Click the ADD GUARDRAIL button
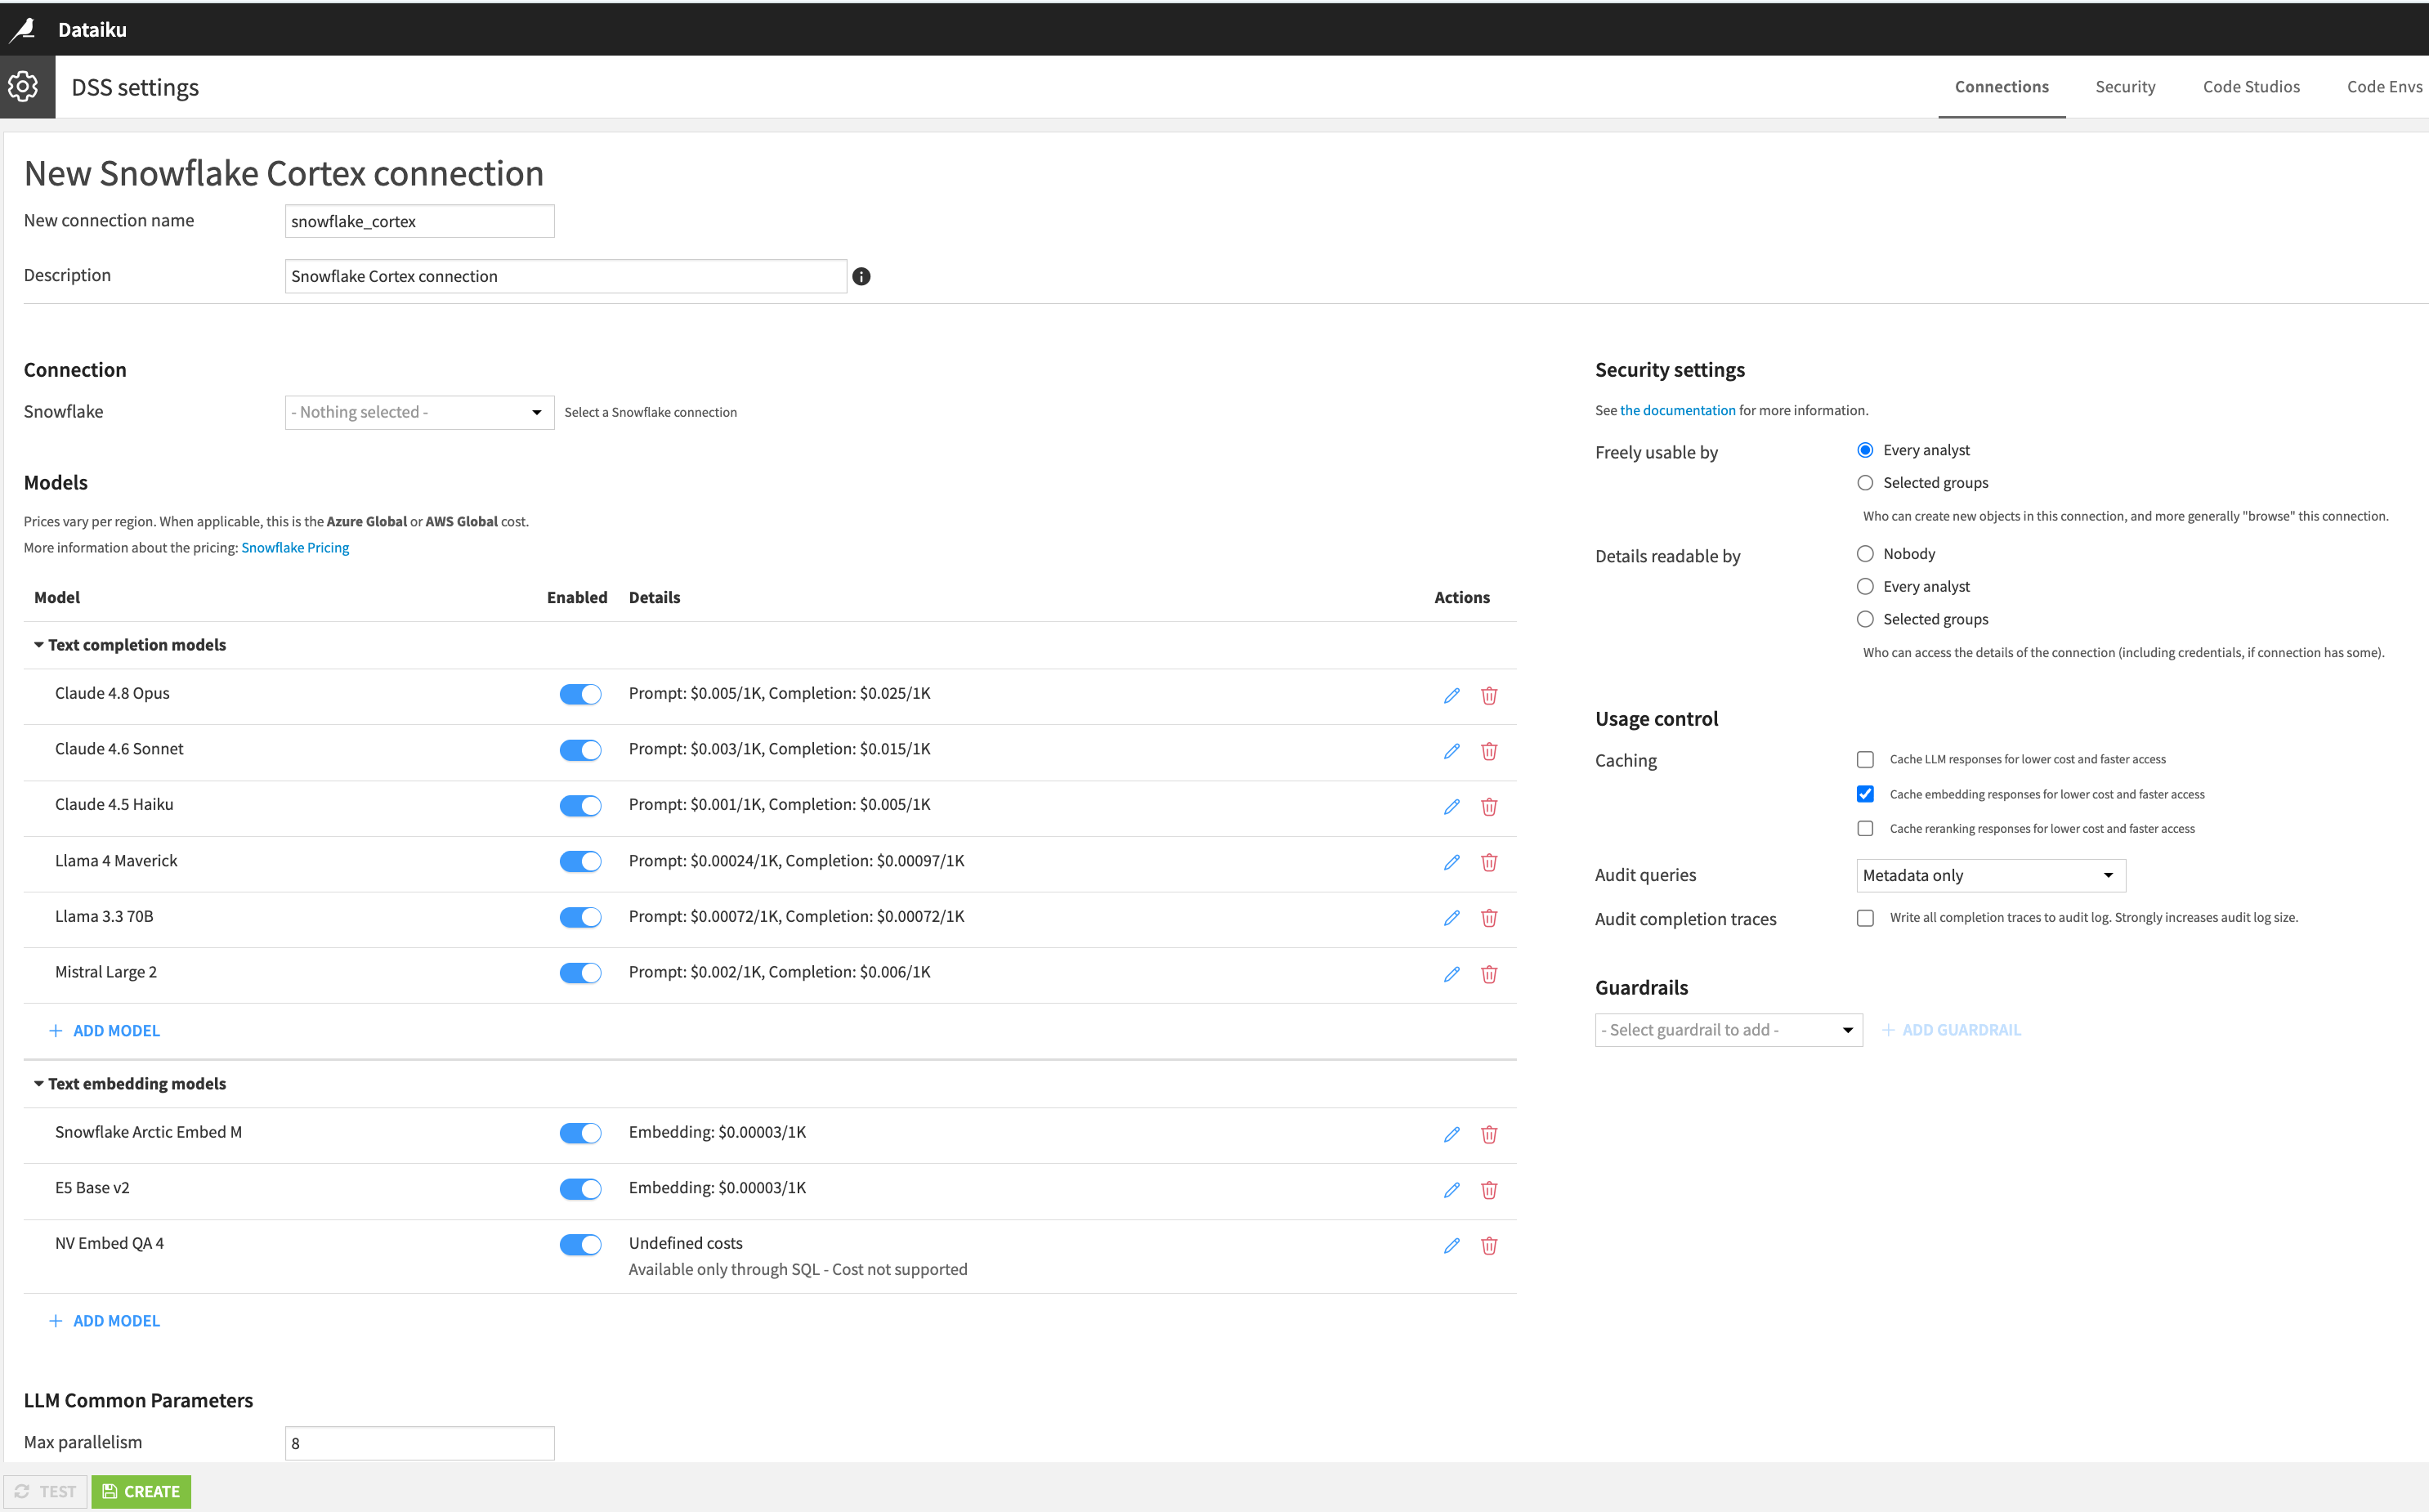This screenshot has height=1512, width=2429. [x=1951, y=1030]
